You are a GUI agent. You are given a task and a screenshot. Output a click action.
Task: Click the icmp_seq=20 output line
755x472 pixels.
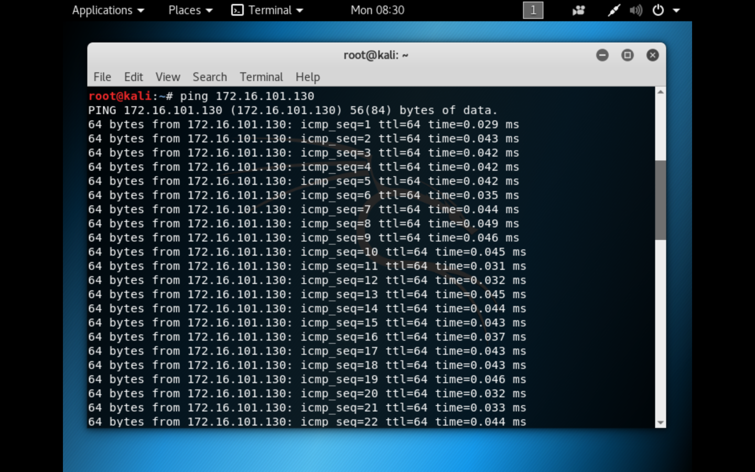307,393
